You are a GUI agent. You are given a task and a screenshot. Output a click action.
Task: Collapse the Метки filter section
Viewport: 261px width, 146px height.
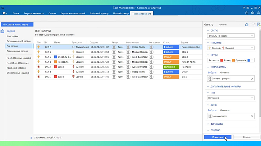pyautogui.click(x=208, y=55)
